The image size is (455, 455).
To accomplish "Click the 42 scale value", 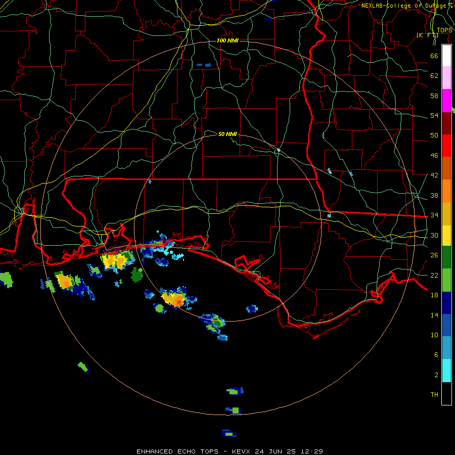I will (x=434, y=175).
